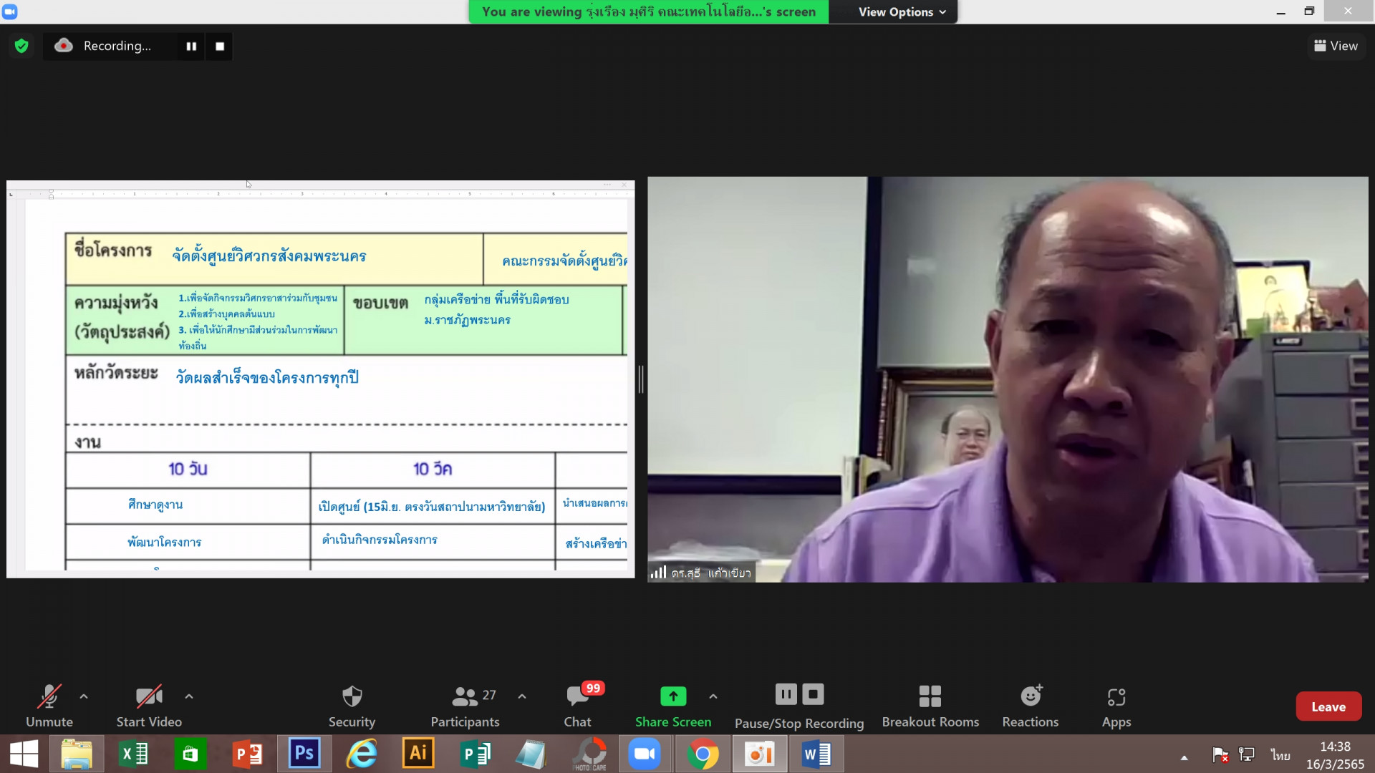Click the Recording cloud icon

point(64,46)
